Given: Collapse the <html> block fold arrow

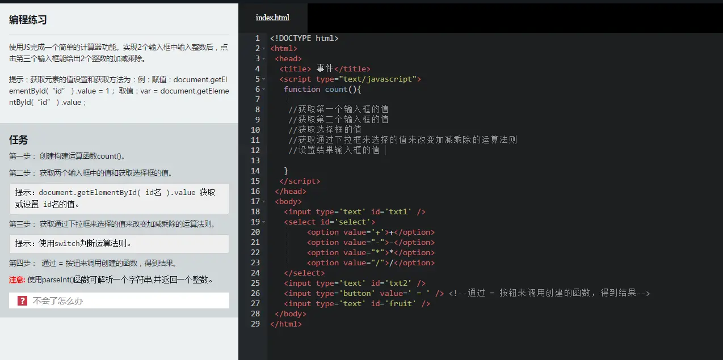Looking at the screenshot, I should coord(264,49).
